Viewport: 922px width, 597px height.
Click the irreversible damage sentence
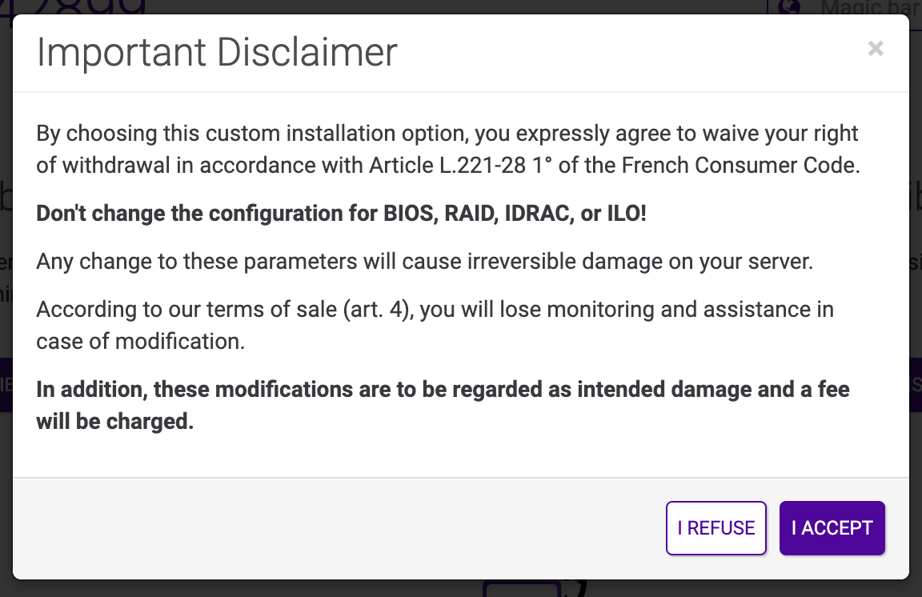[x=424, y=262]
